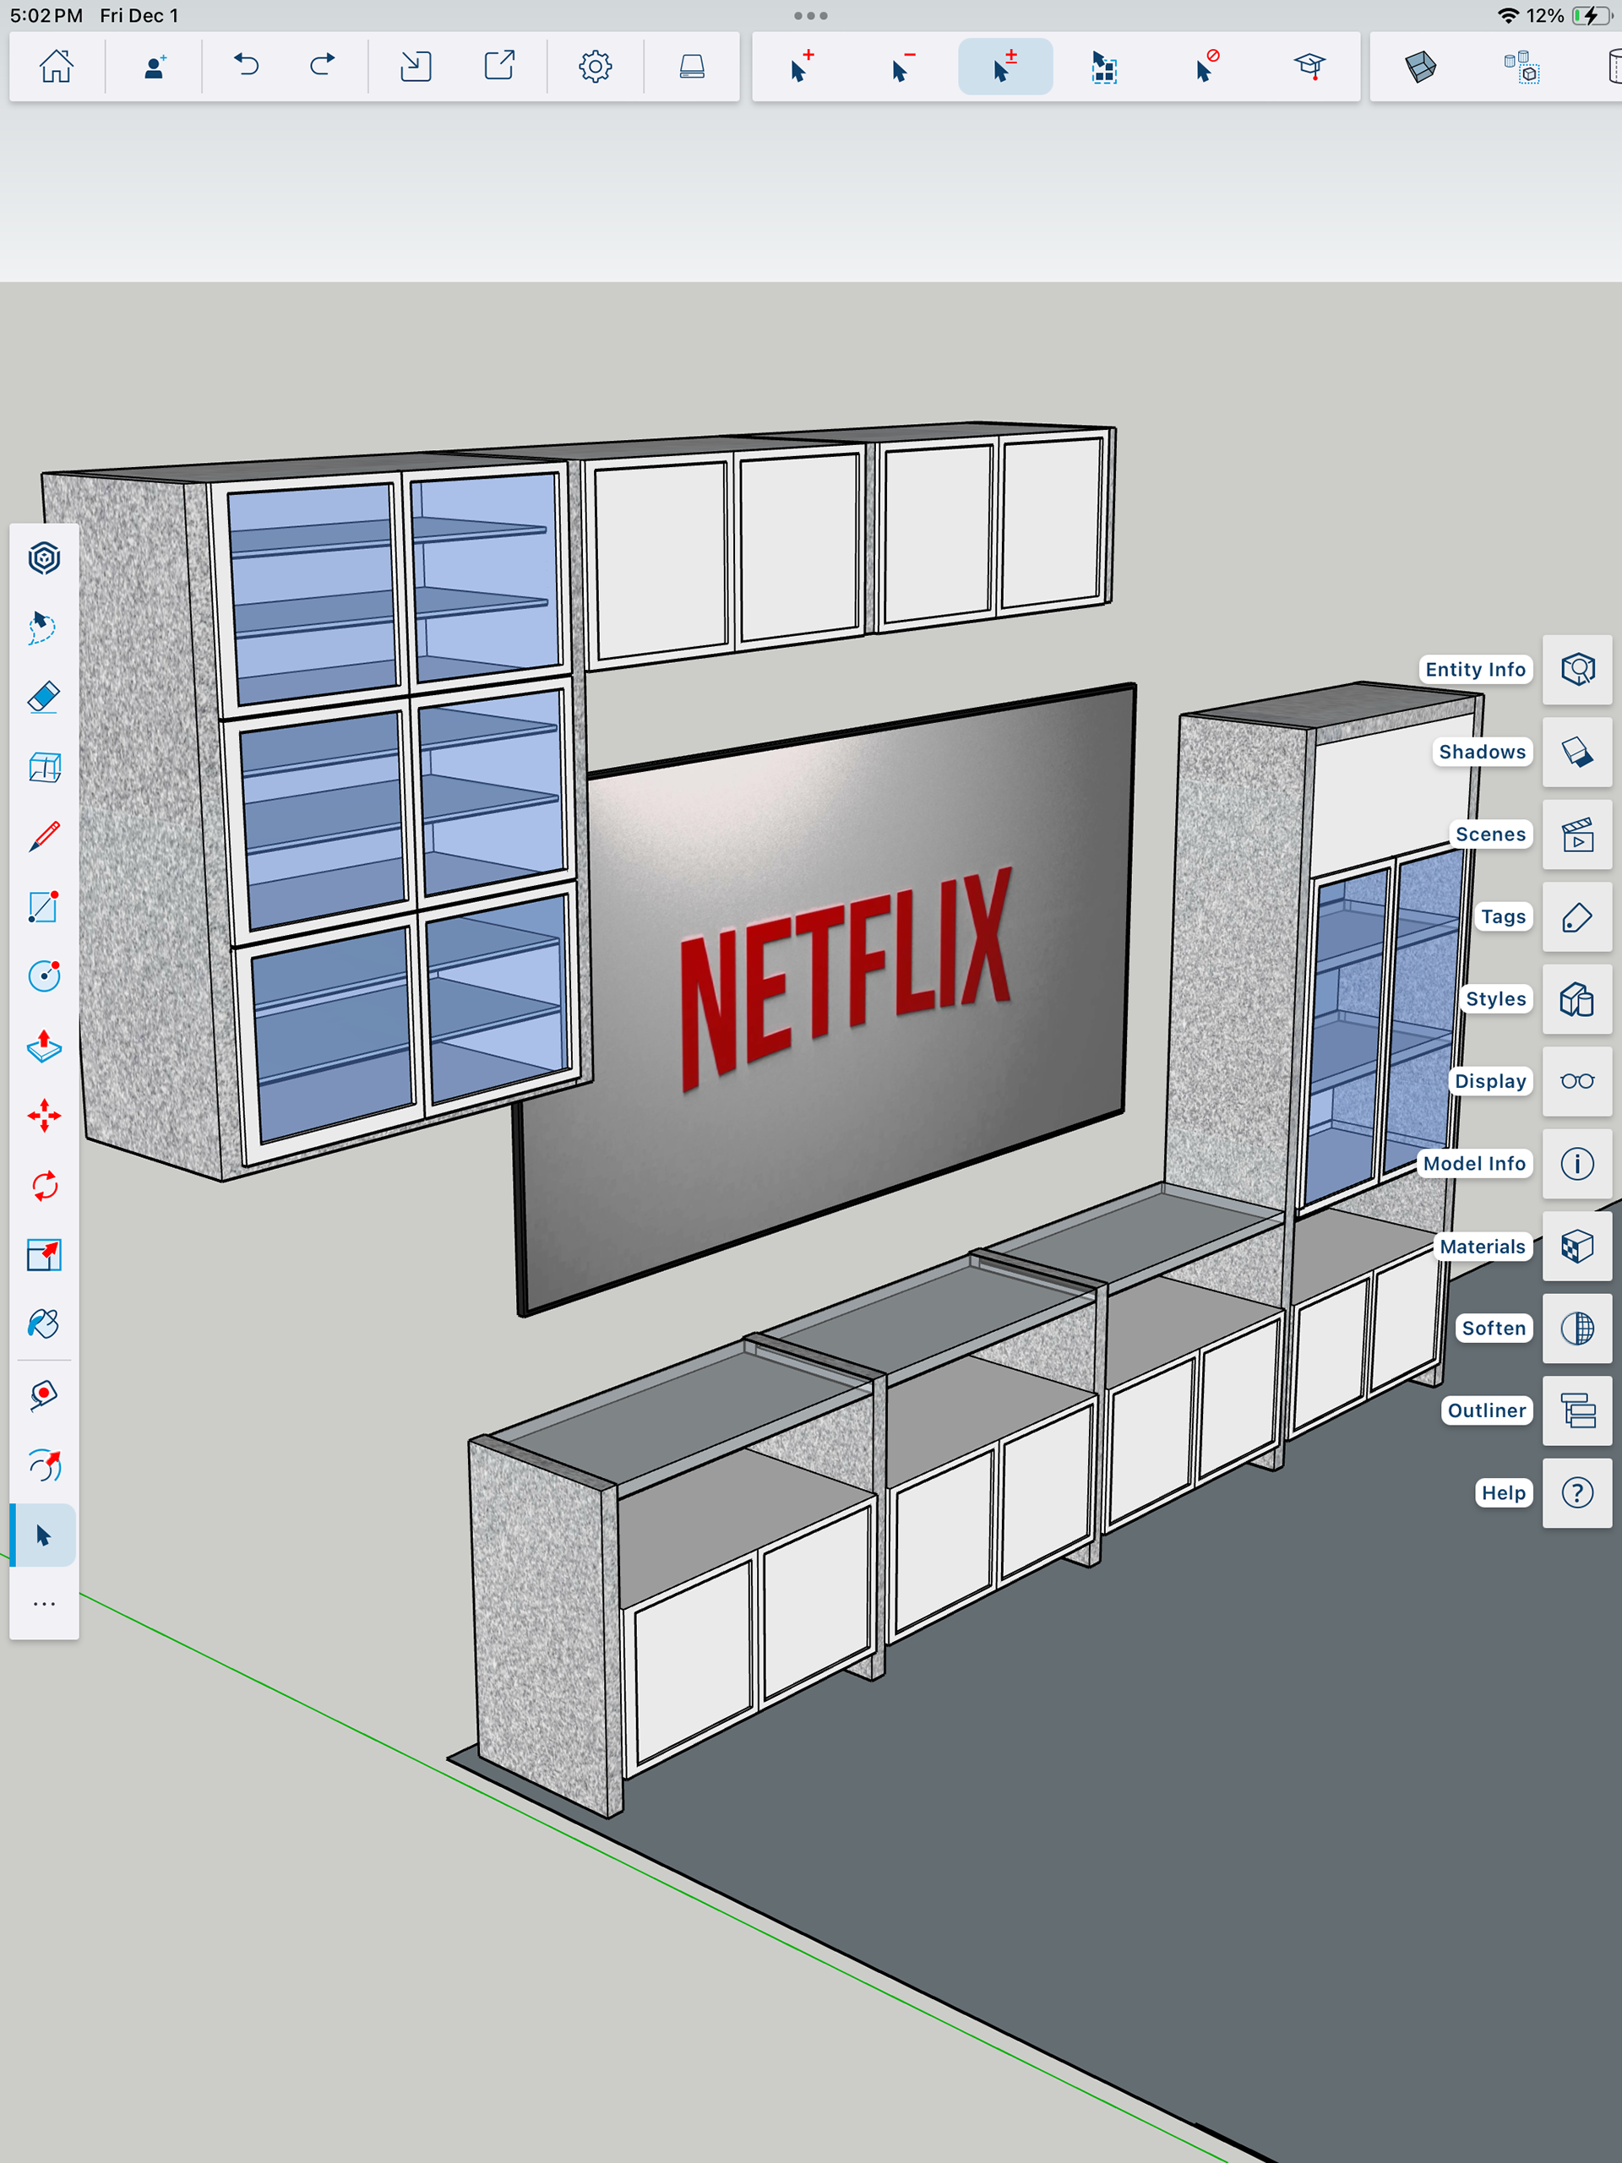1622x2163 pixels.
Task: Open the Entity Info panel
Action: 1577,670
